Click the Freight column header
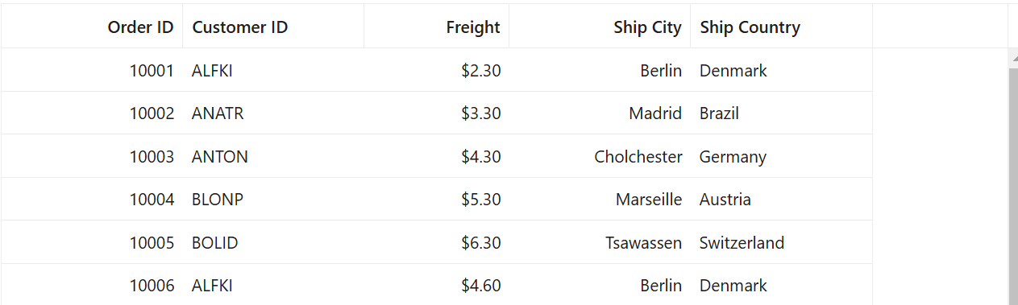 tap(437, 27)
